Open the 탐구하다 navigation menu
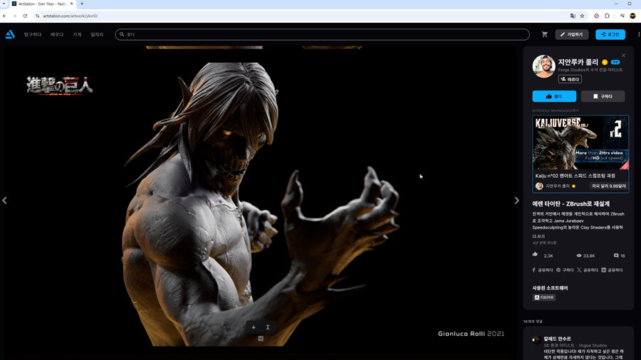This screenshot has width=641, height=360. (x=33, y=34)
